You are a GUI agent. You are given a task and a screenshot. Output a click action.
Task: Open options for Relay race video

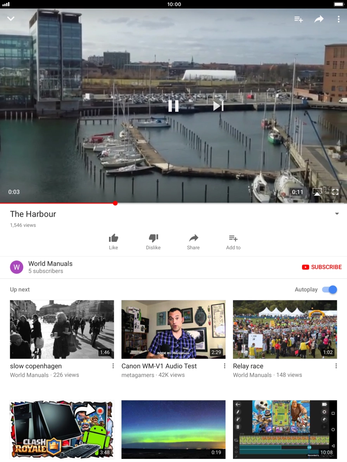click(x=336, y=366)
